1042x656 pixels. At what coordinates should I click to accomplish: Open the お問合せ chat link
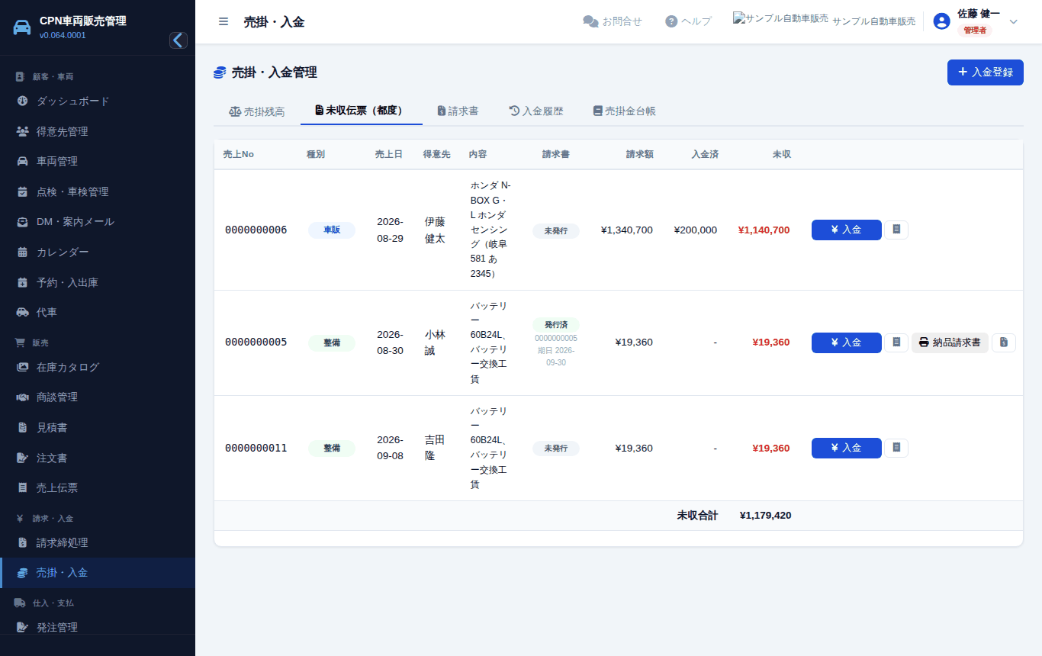pos(613,21)
